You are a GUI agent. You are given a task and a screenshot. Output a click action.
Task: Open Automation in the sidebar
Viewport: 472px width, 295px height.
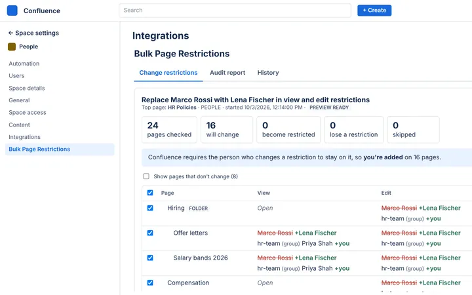24,64
